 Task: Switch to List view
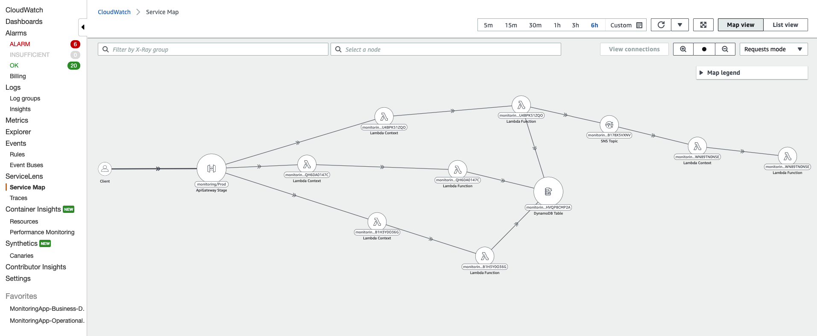[785, 25]
